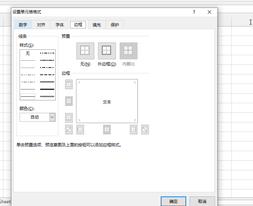Confirm with the 确定 button

coord(174,201)
